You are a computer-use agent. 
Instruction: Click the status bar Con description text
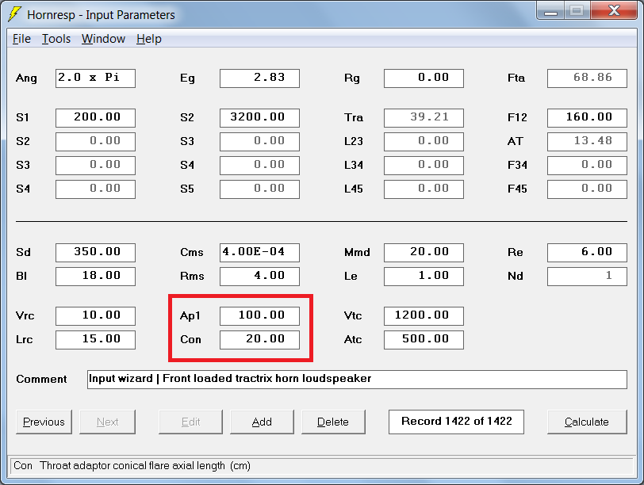(x=132, y=466)
